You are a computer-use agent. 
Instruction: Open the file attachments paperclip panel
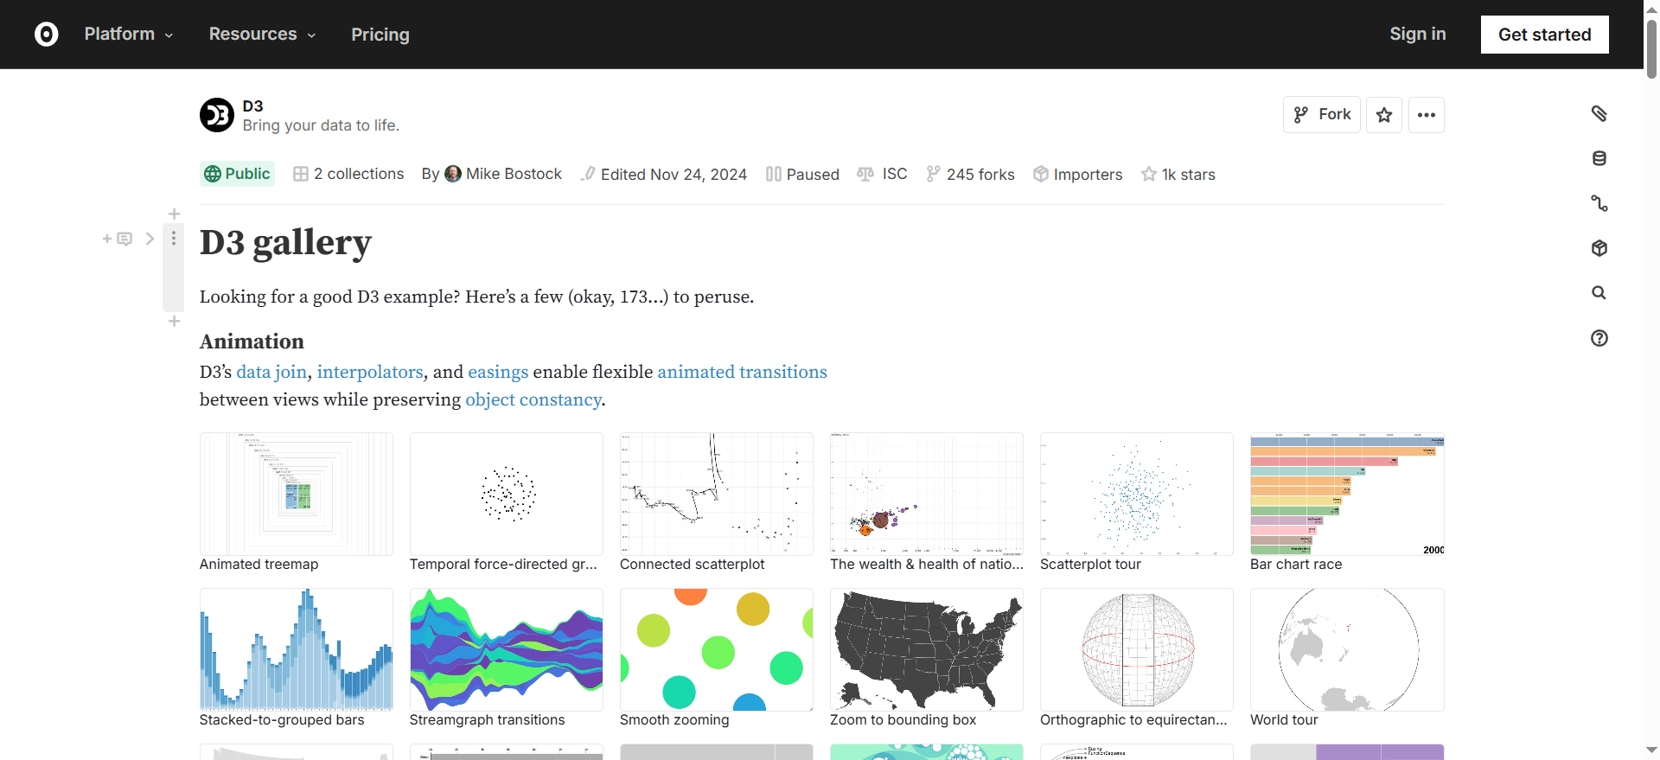pos(1599,113)
